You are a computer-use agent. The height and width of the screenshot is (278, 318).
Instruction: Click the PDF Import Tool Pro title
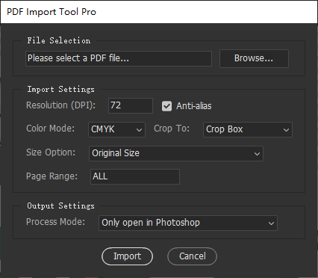52,12
